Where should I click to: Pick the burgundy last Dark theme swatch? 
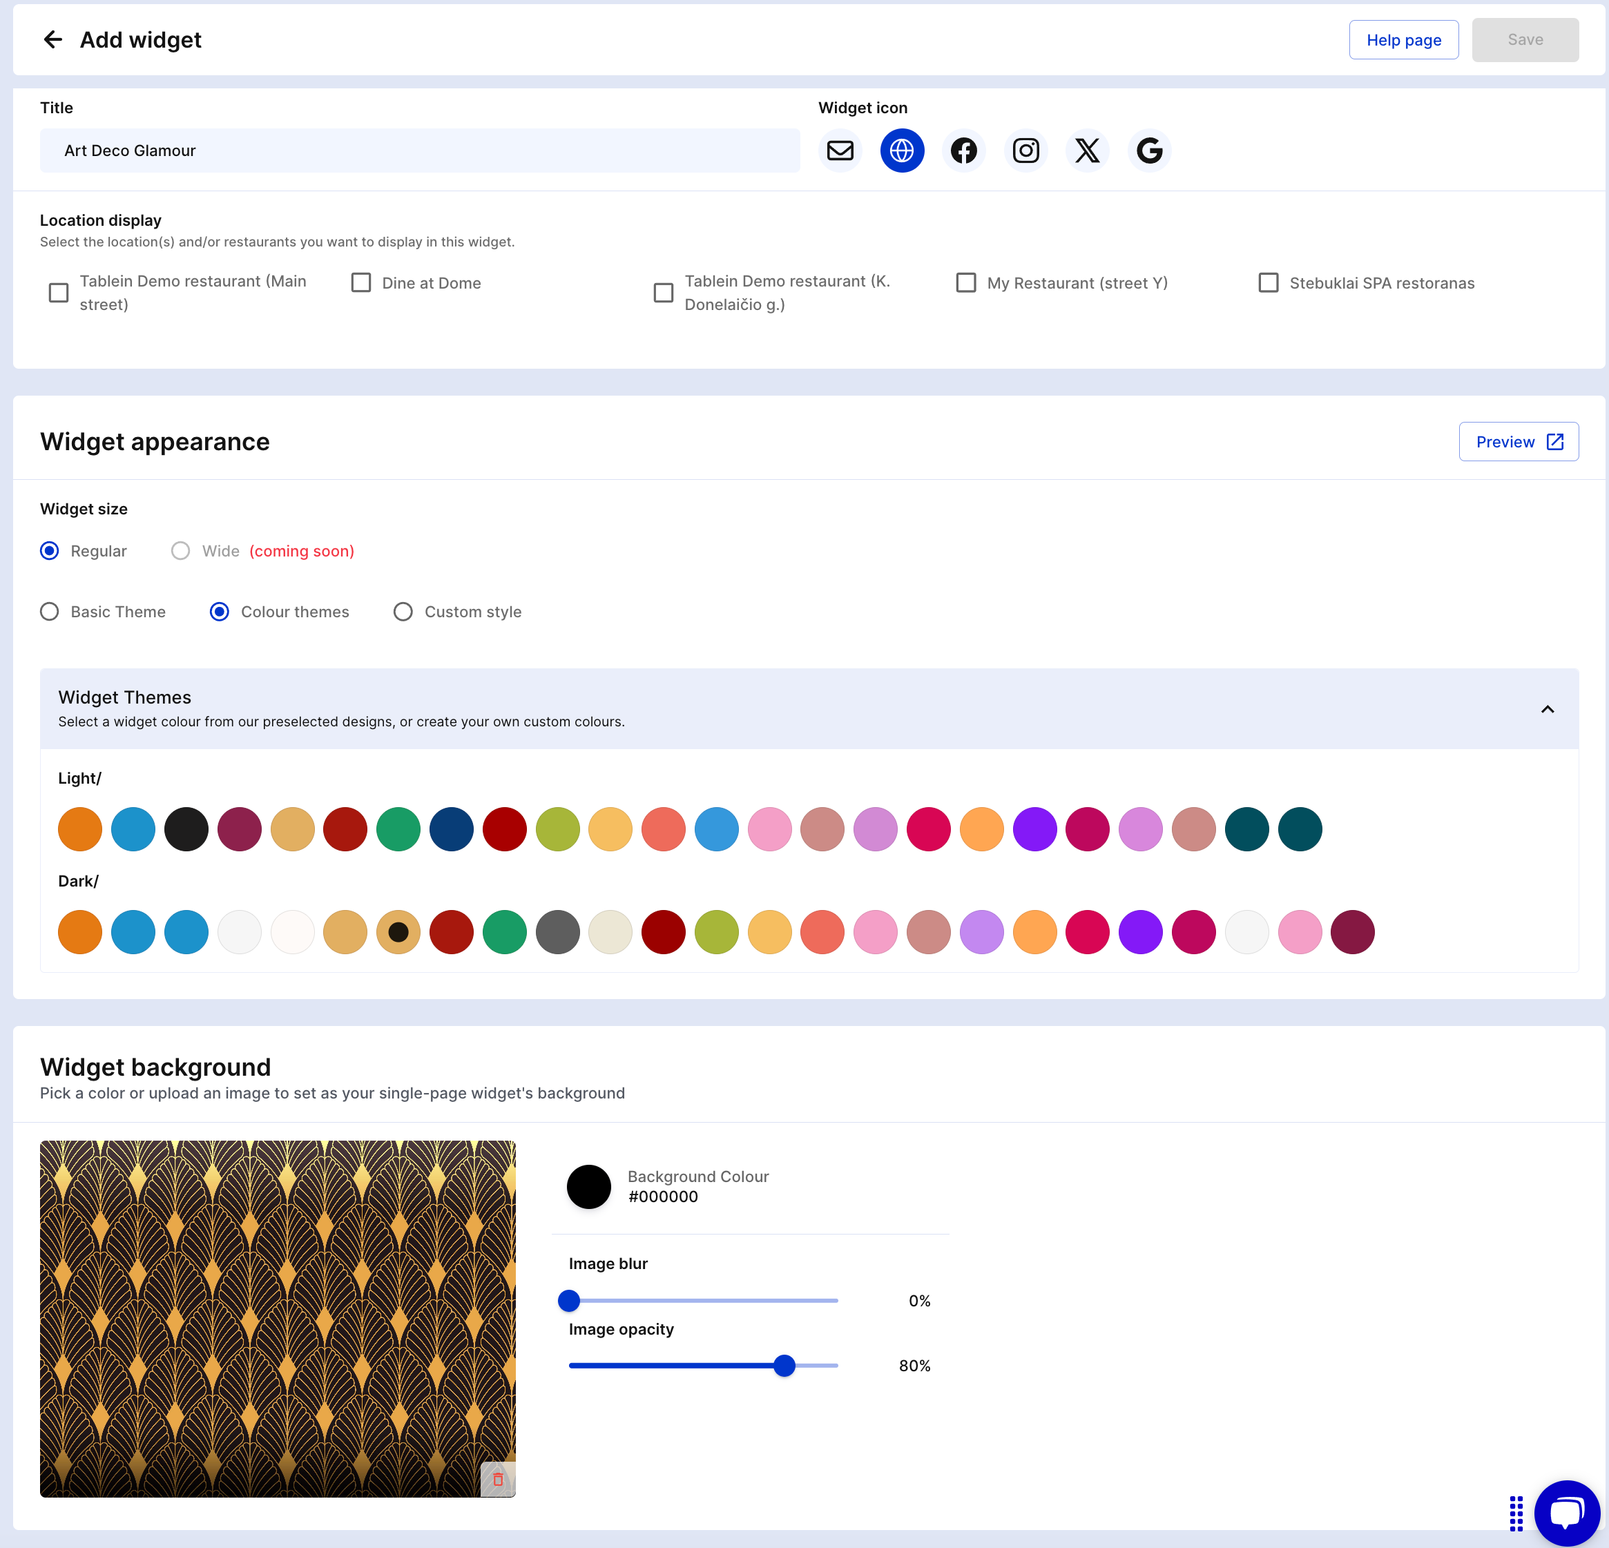tap(1353, 932)
